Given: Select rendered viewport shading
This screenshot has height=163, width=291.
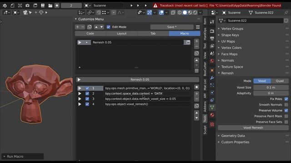Looking at the screenshot, I should pyautogui.click(x=195, y=13).
